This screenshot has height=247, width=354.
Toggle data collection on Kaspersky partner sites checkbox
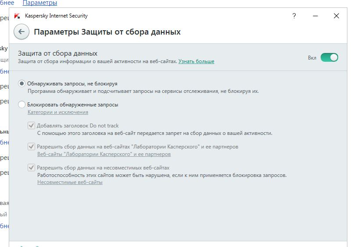(31, 146)
